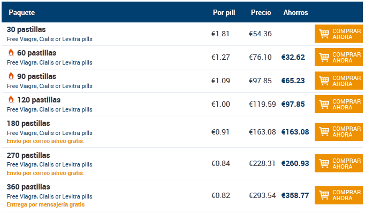Click cart icon for 270 pastillas package
Viewport: 365px width, 214px height.
pos(324,163)
